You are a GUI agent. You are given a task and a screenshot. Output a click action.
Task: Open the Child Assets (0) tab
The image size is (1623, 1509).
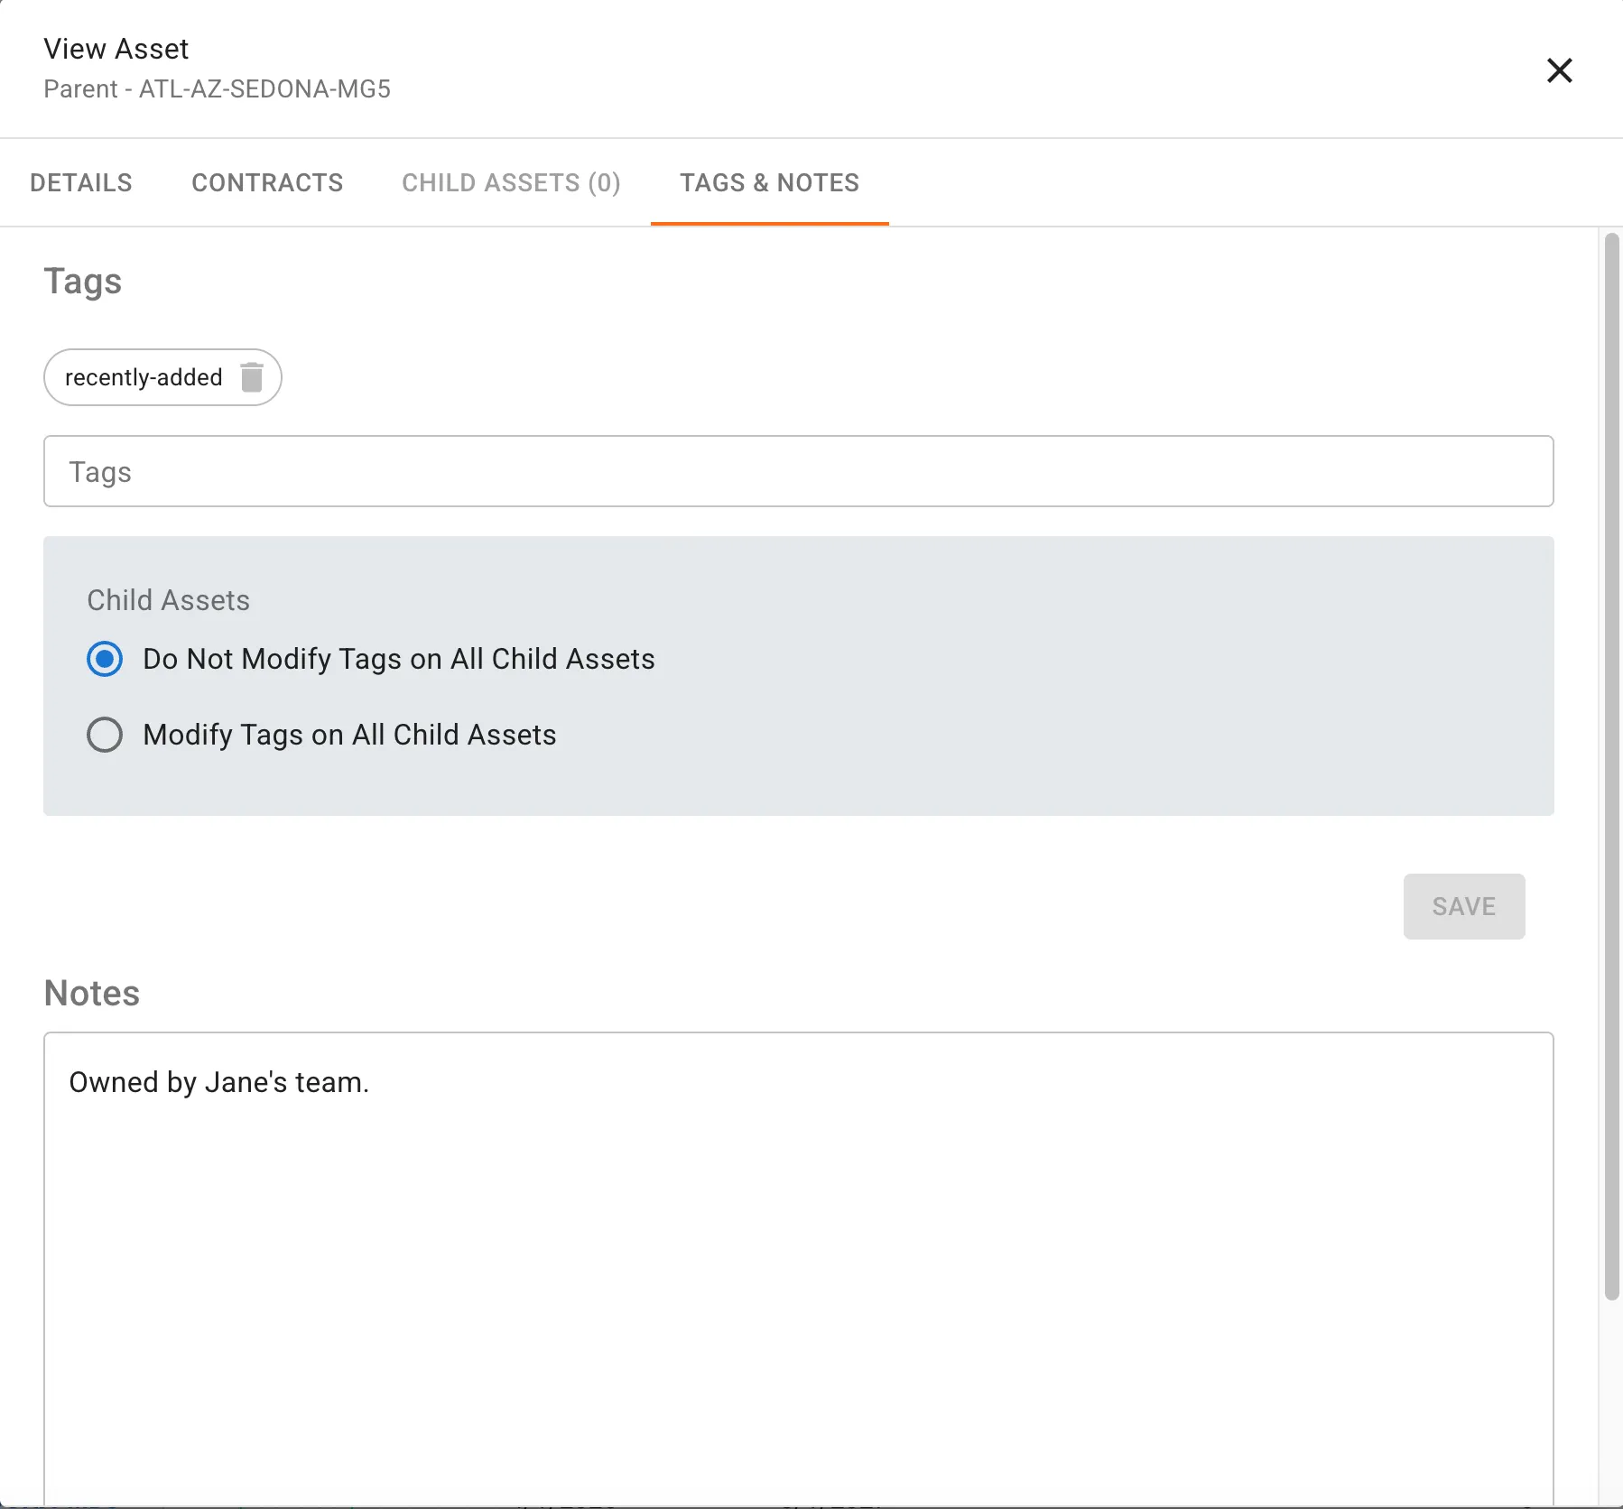[x=511, y=182]
